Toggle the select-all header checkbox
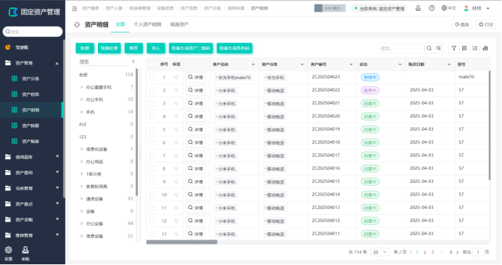Viewport: 502px width, 265px height. [x=152, y=65]
